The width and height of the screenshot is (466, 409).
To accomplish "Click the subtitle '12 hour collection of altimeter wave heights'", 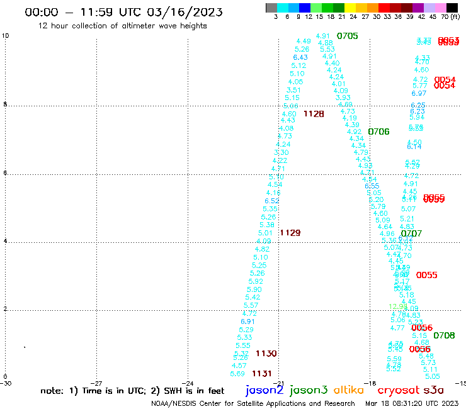I will 122,26.
